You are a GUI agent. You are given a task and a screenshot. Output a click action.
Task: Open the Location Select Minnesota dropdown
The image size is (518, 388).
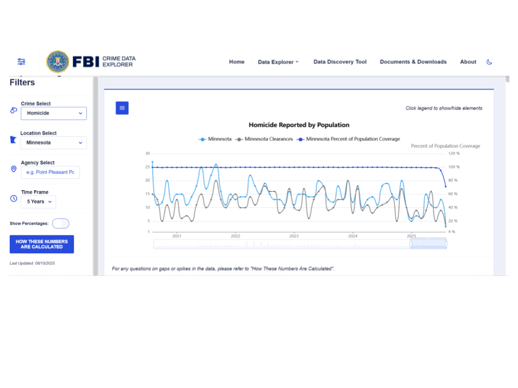[x=54, y=143]
